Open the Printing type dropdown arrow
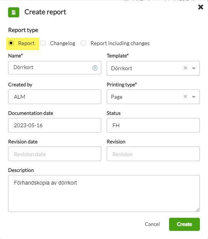208x239 pixels. point(194,97)
